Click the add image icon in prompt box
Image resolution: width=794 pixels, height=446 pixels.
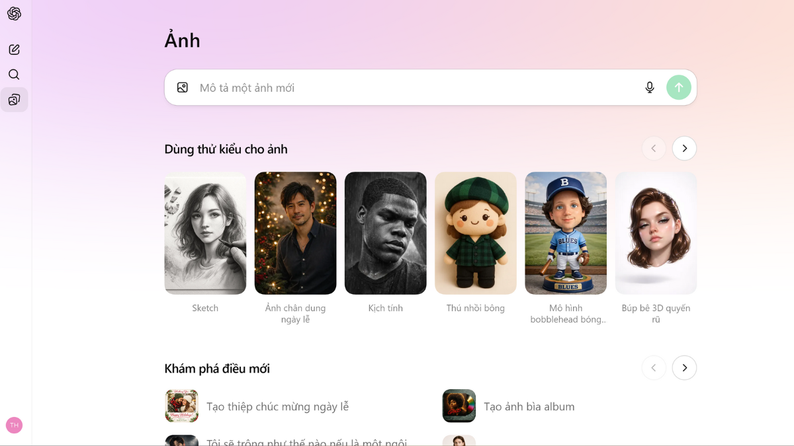click(x=183, y=87)
